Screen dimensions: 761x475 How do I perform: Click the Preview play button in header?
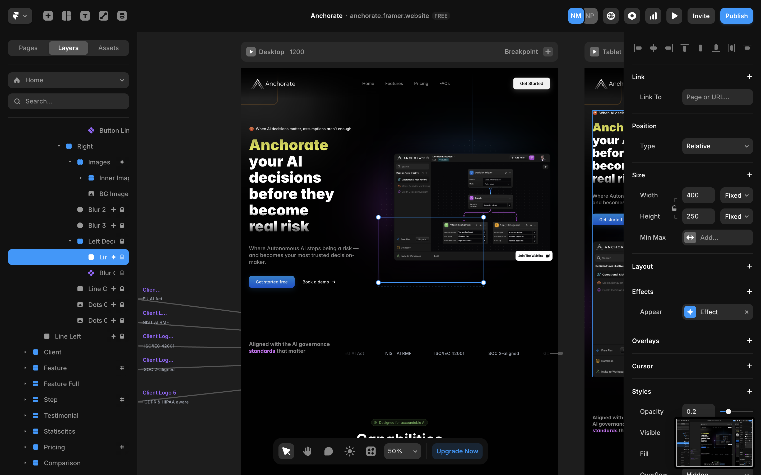(x=674, y=16)
